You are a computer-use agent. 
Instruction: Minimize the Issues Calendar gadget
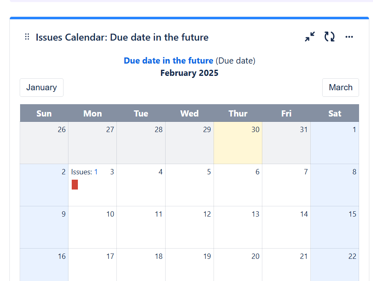(310, 37)
